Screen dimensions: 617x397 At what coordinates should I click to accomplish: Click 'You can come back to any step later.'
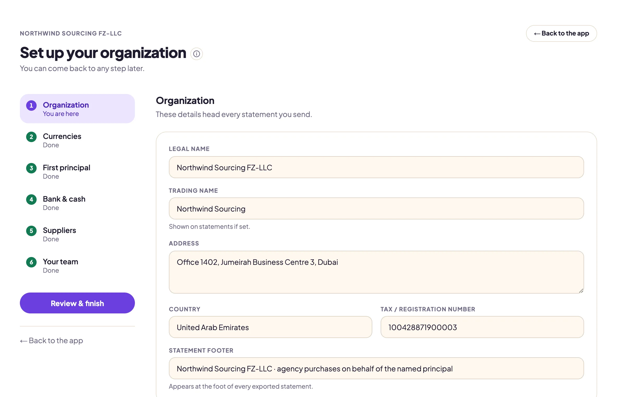82,68
